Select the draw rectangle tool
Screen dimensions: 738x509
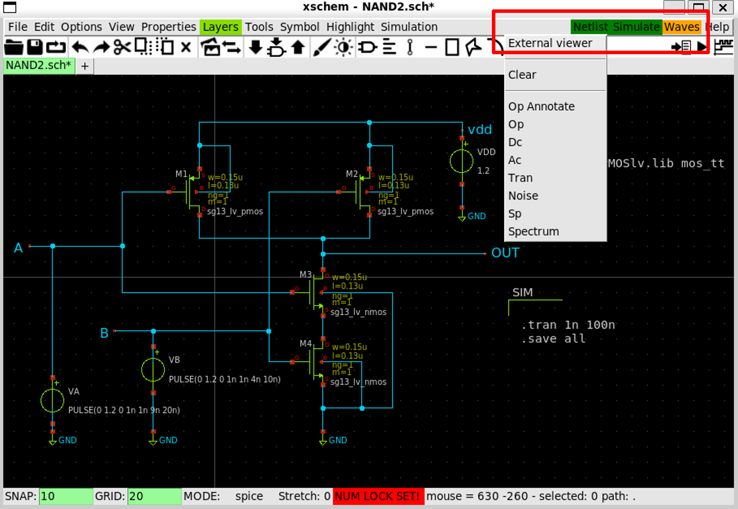click(x=452, y=48)
